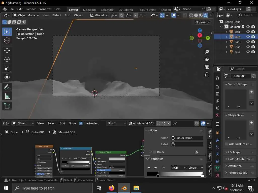This screenshot has height=193, width=258.
Task: Open the Slot 1 material slot dropdown
Action: 116,123
